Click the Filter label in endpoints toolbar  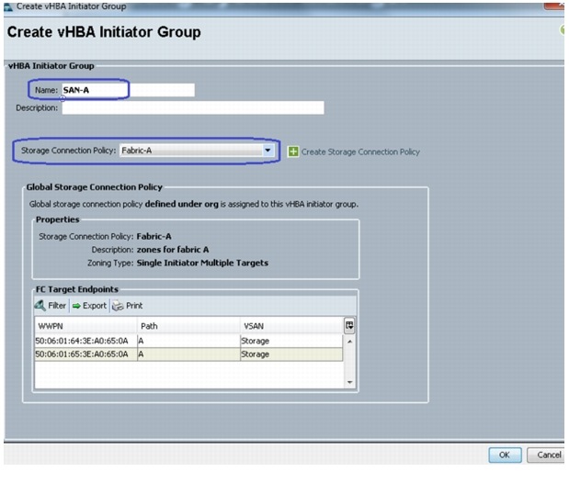[x=57, y=306]
